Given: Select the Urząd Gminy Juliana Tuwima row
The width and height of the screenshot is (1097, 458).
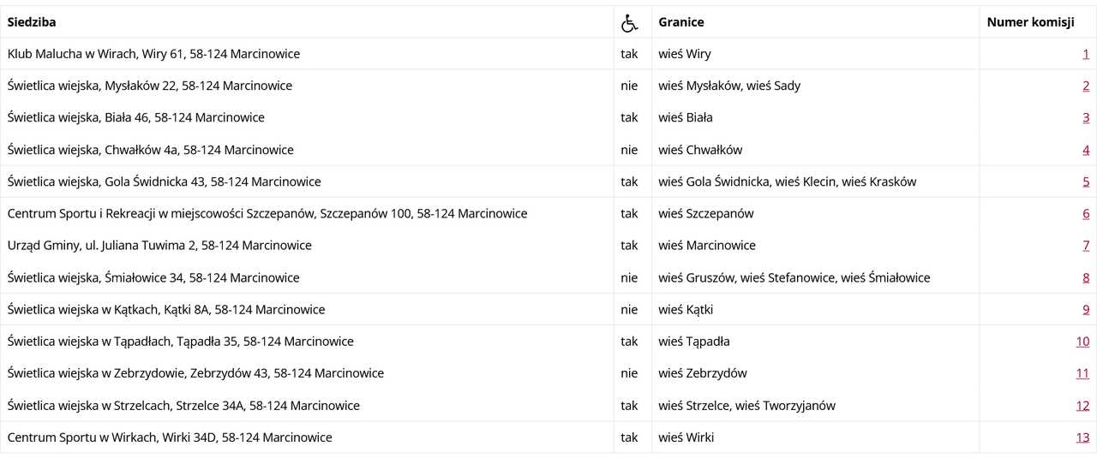Looking at the screenshot, I should pos(548,246).
